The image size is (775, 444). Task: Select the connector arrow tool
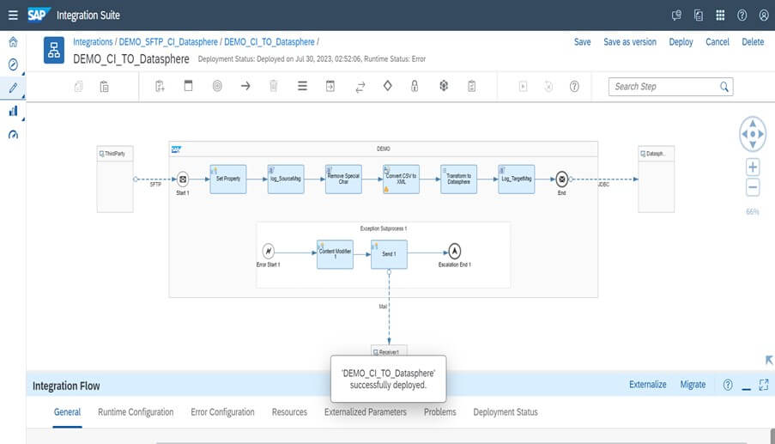point(245,86)
